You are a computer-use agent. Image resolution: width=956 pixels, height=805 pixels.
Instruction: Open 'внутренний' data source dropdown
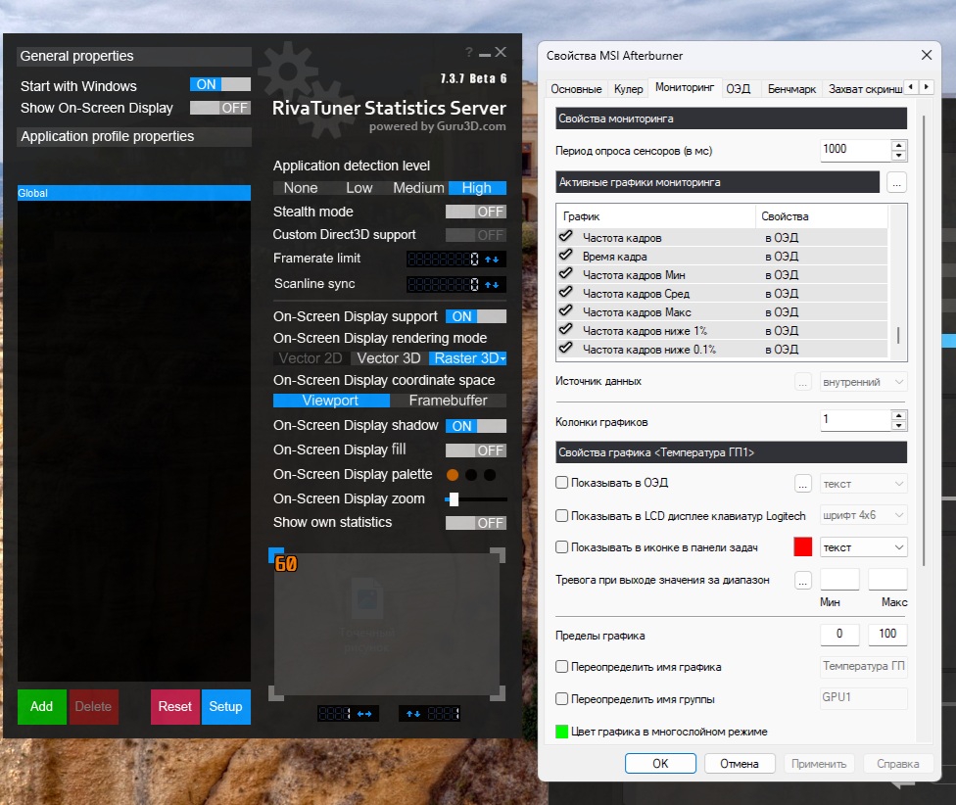click(863, 382)
